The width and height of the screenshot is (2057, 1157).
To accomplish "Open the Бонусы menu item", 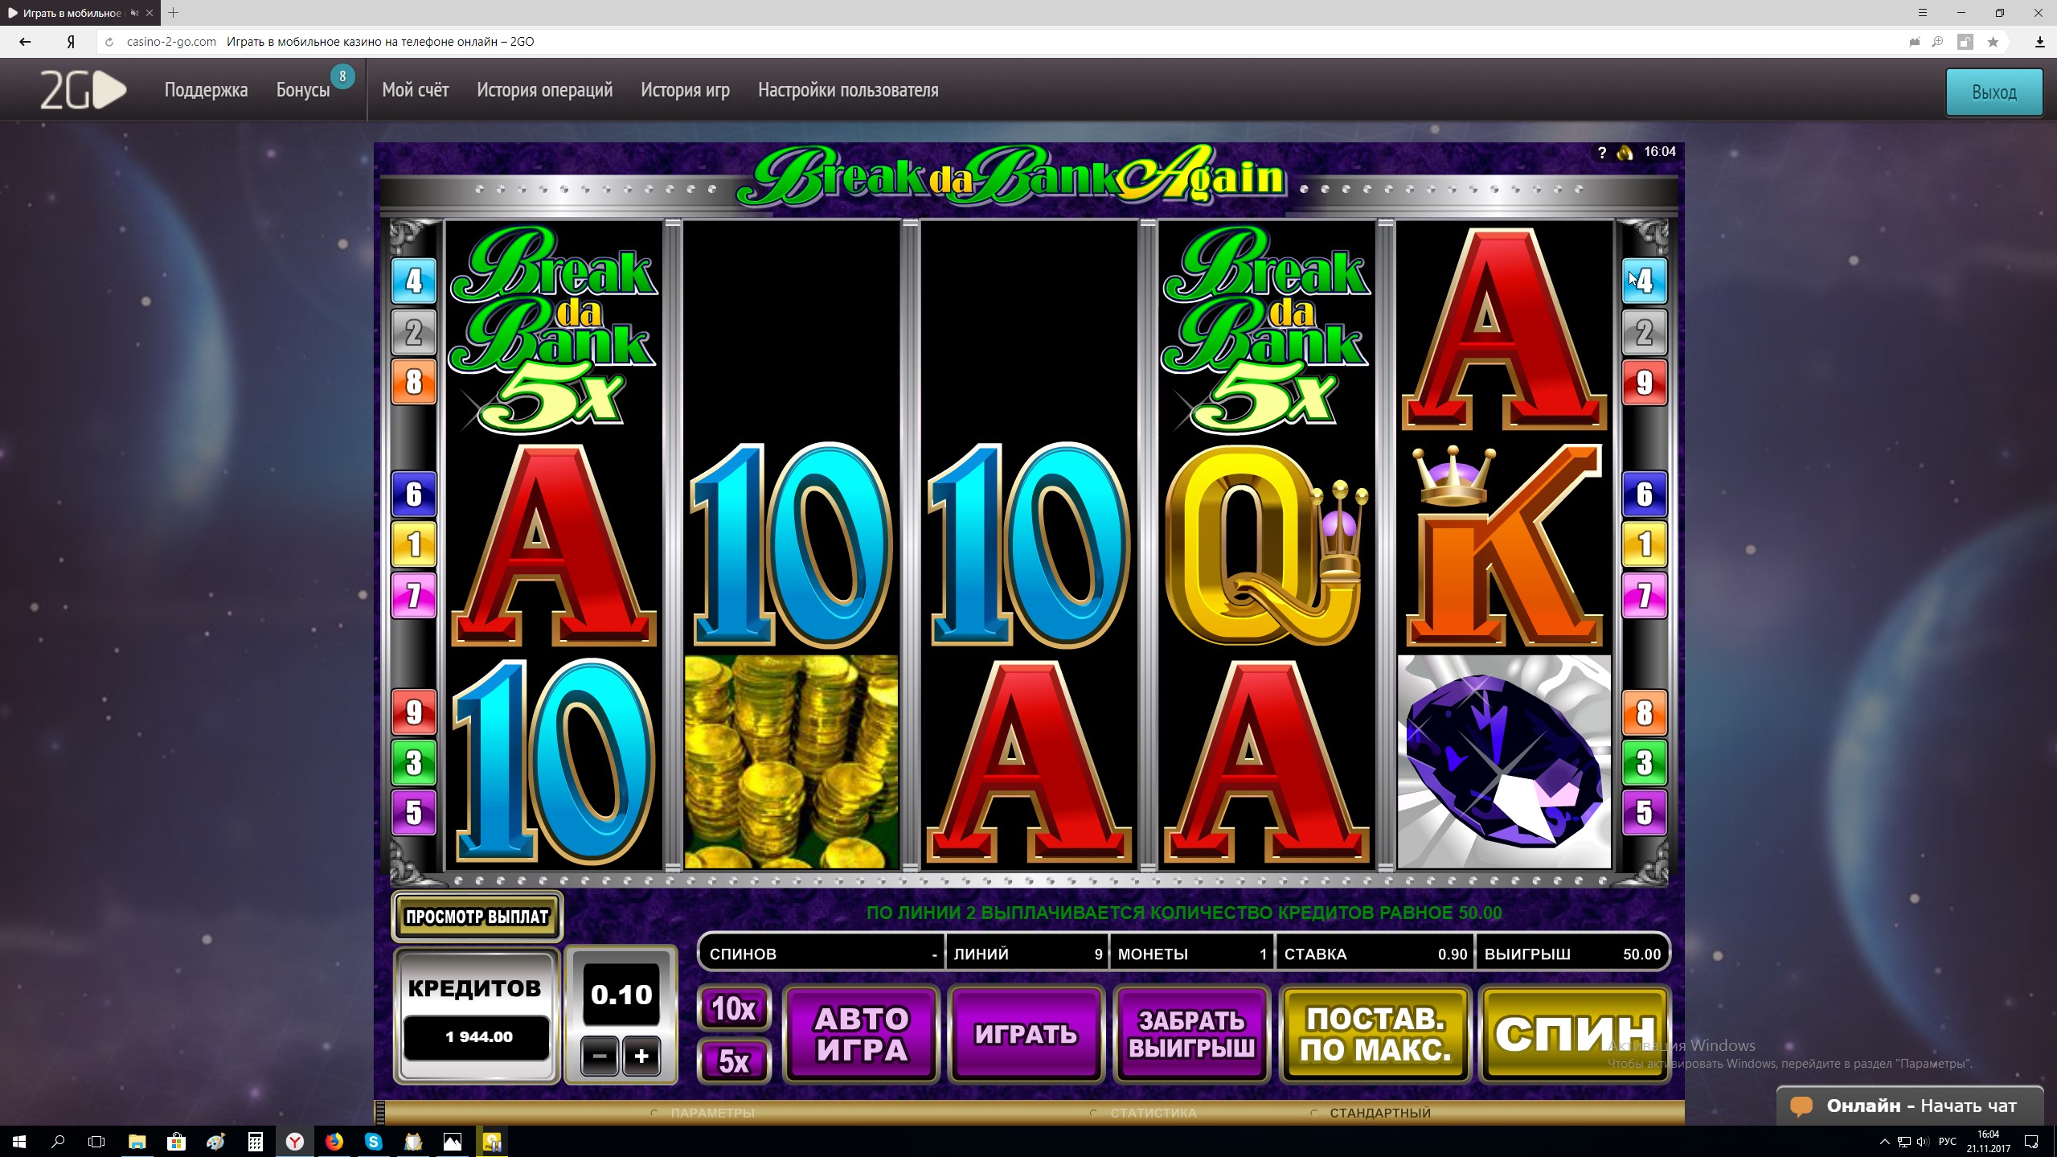I will click(303, 90).
